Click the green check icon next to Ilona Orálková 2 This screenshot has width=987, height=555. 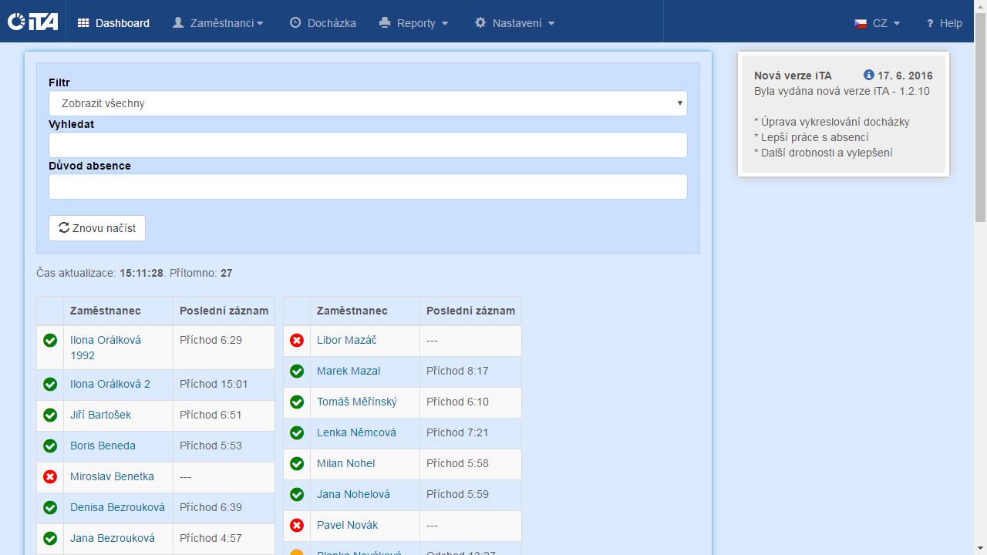pyautogui.click(x=50, y=384)
